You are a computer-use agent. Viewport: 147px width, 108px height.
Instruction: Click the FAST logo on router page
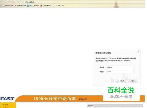(7, 99)
